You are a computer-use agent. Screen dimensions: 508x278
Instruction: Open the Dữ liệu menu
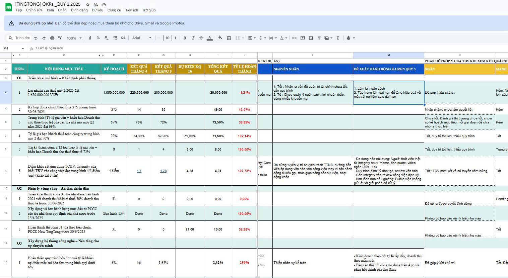coord(98,10)
